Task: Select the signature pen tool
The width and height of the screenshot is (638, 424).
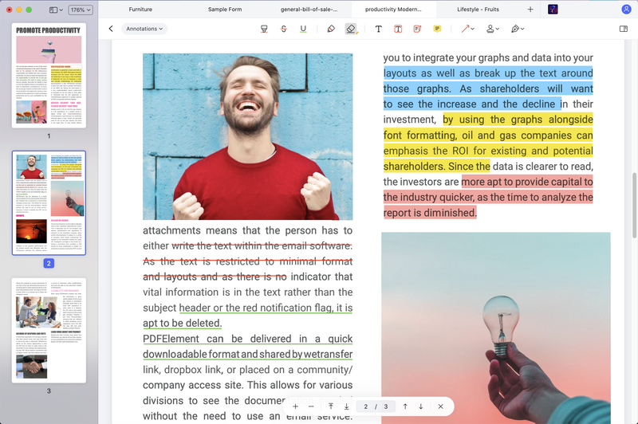Action: (515, 29)
